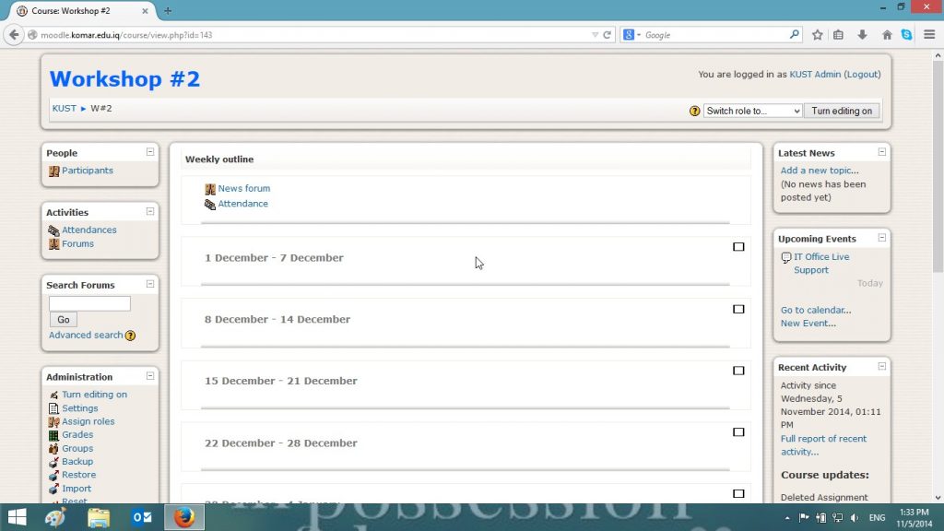Go back with the browser back arrow
Screen dimensions: 944x531
pyautogui.click(x=14, y=35)
